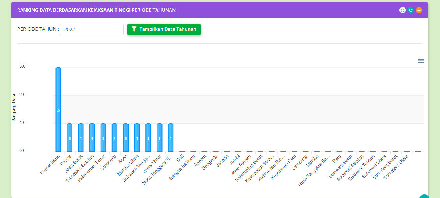
Task: Click the Sulawesi Tengg... bar
Action: click(x=148, y=138)
